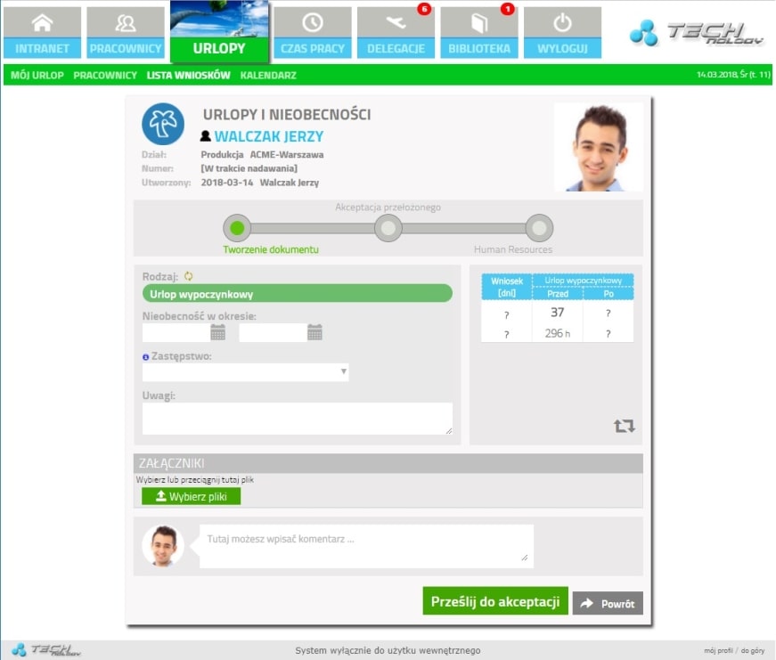Viewport: 776px width, 660px height.
Task: Open the Urlop wypoczynkowy type selector
Action: (x=297, y=294)
